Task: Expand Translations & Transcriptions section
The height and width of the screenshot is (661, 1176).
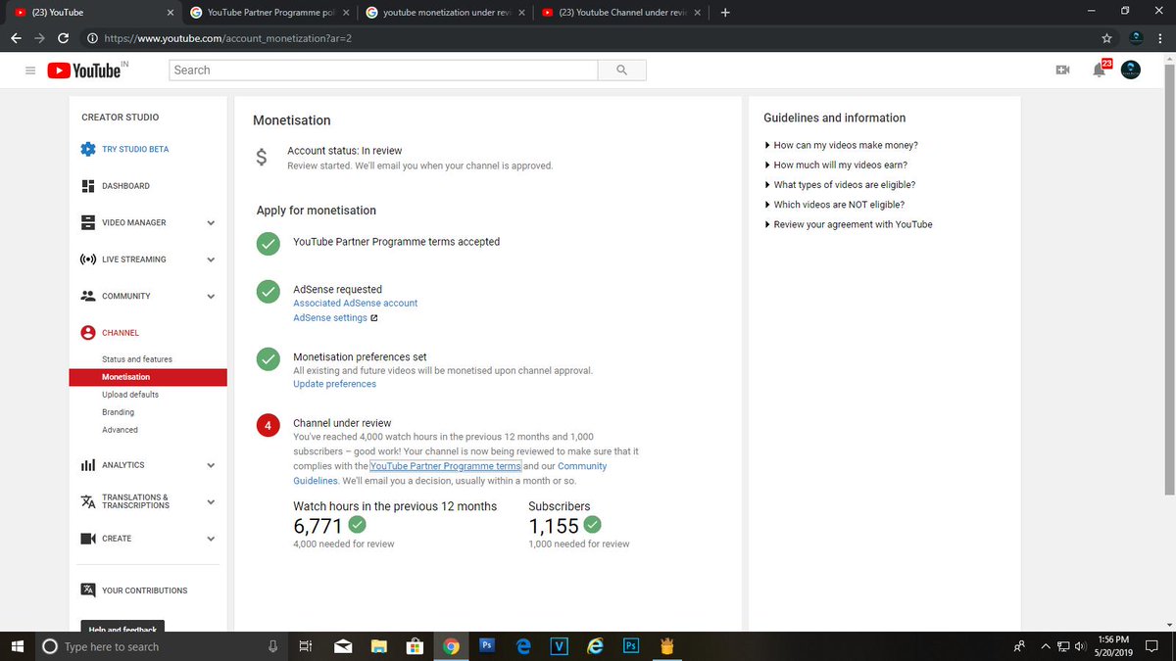Action: (x=211, y=501)
